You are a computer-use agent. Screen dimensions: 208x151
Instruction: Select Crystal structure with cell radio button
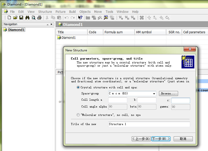click(x=78, y=87)
